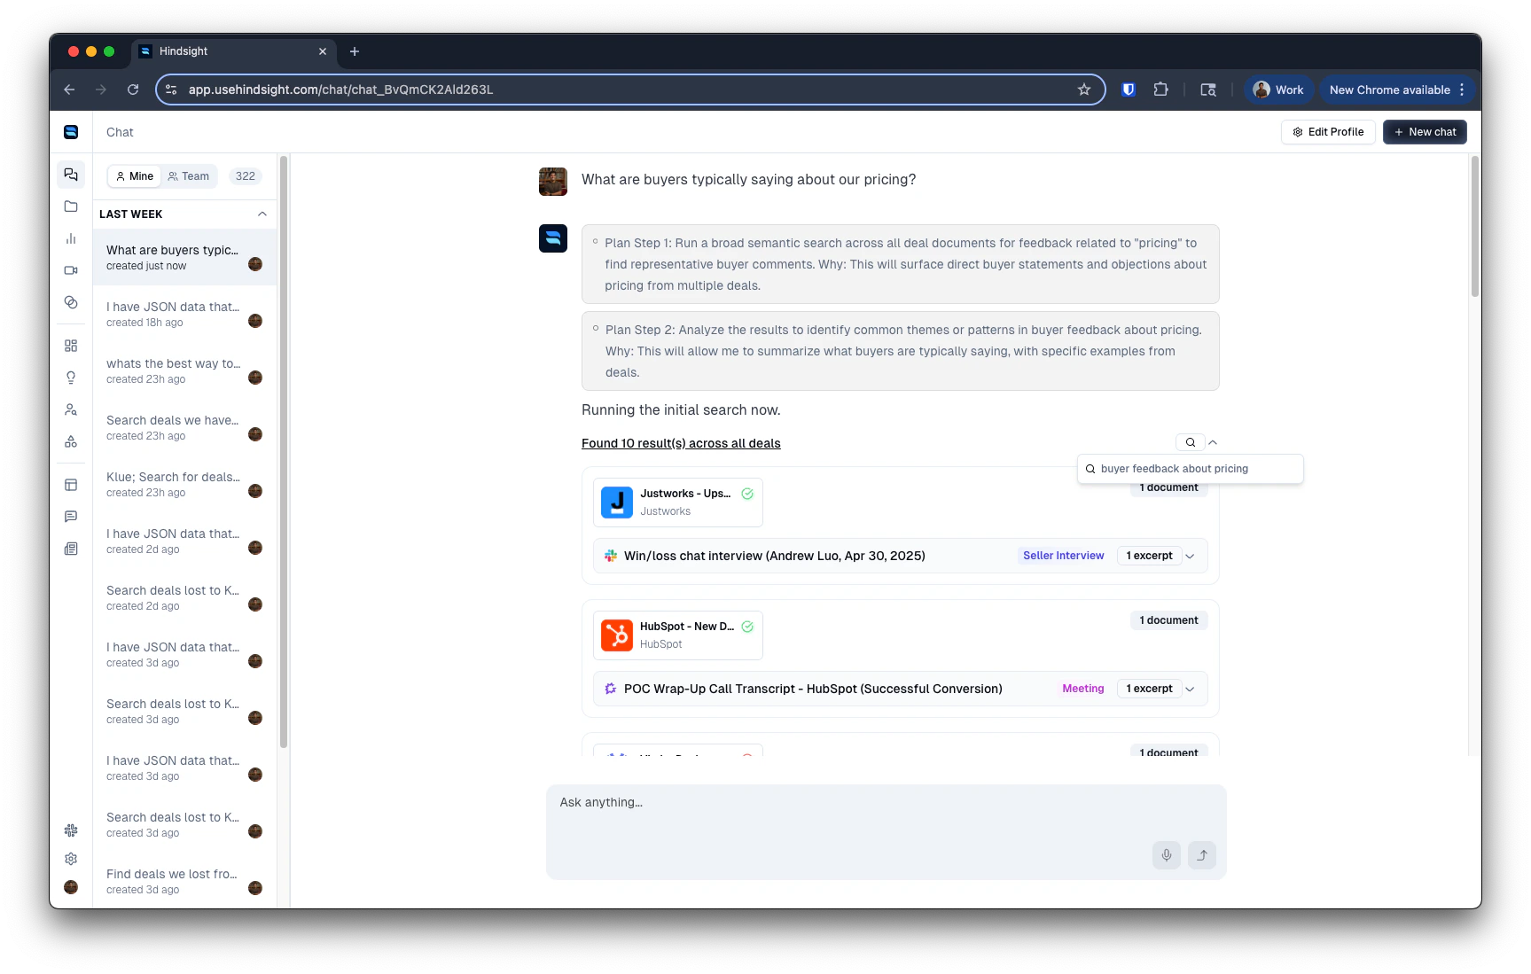Open the settings gear in the sidebar
This screenshot has width=1531, height=974.
click(71, 859)
